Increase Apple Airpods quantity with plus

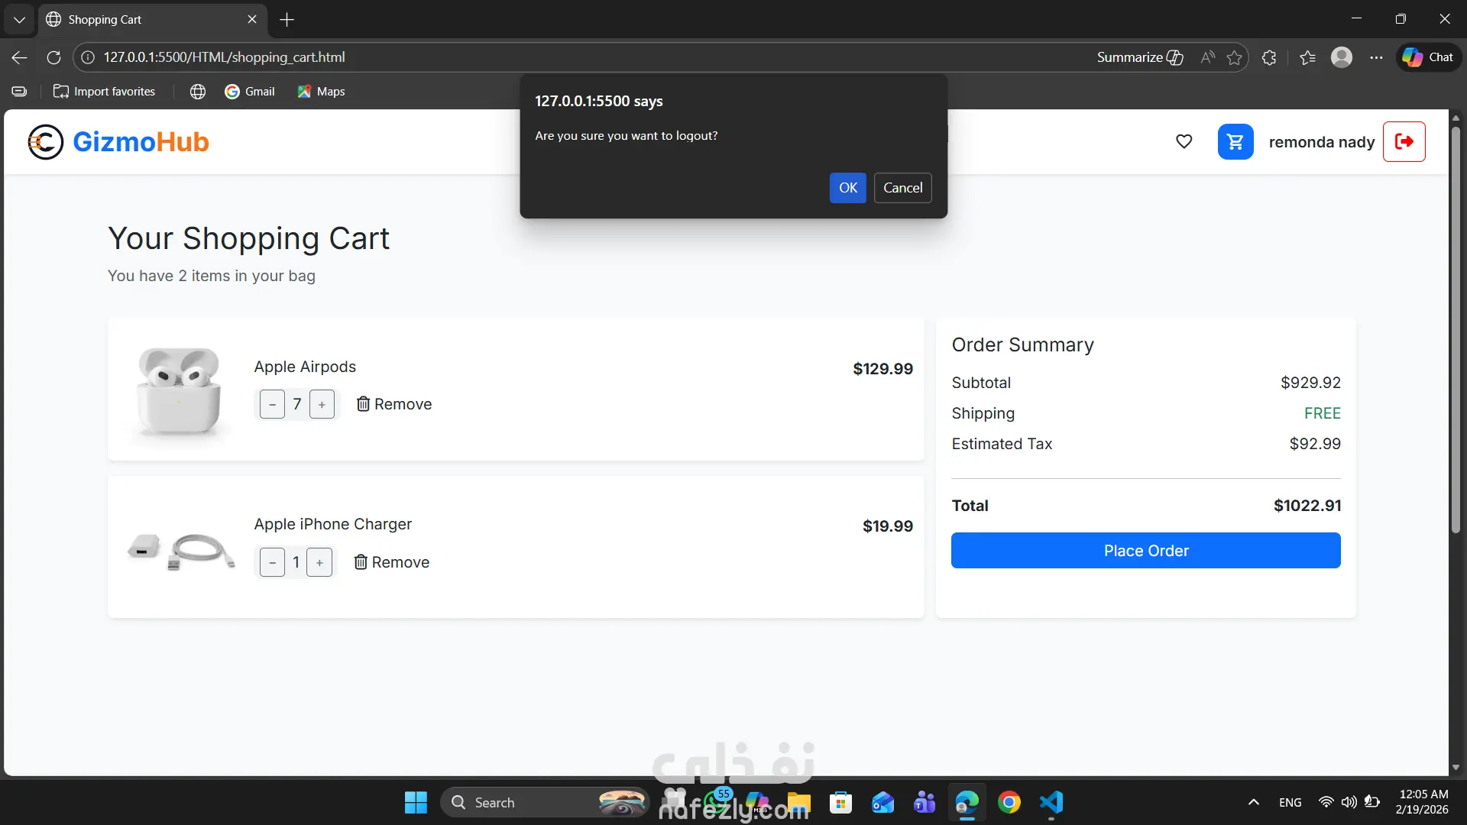point(322,404)
